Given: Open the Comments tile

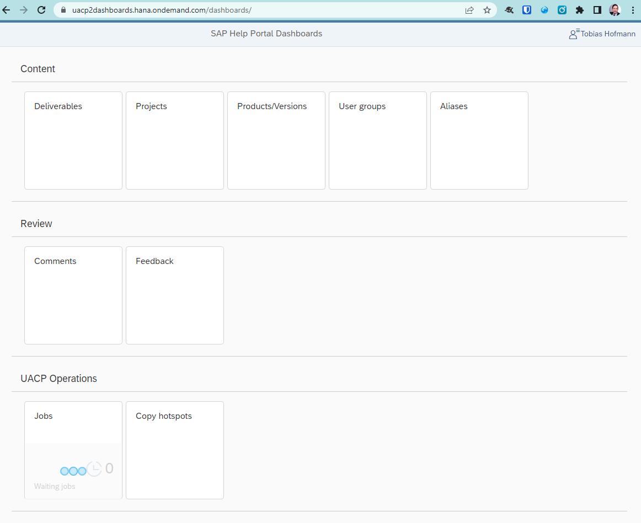Looking at the screenshot, I should click(x=73, y=295).
